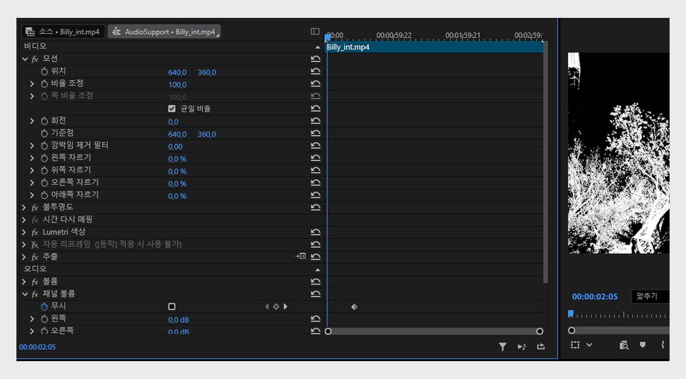Click the 깜박임 제거 필터 value 0,00
Image resolution: width=686 pixels, height=379 pixels.
175,147
